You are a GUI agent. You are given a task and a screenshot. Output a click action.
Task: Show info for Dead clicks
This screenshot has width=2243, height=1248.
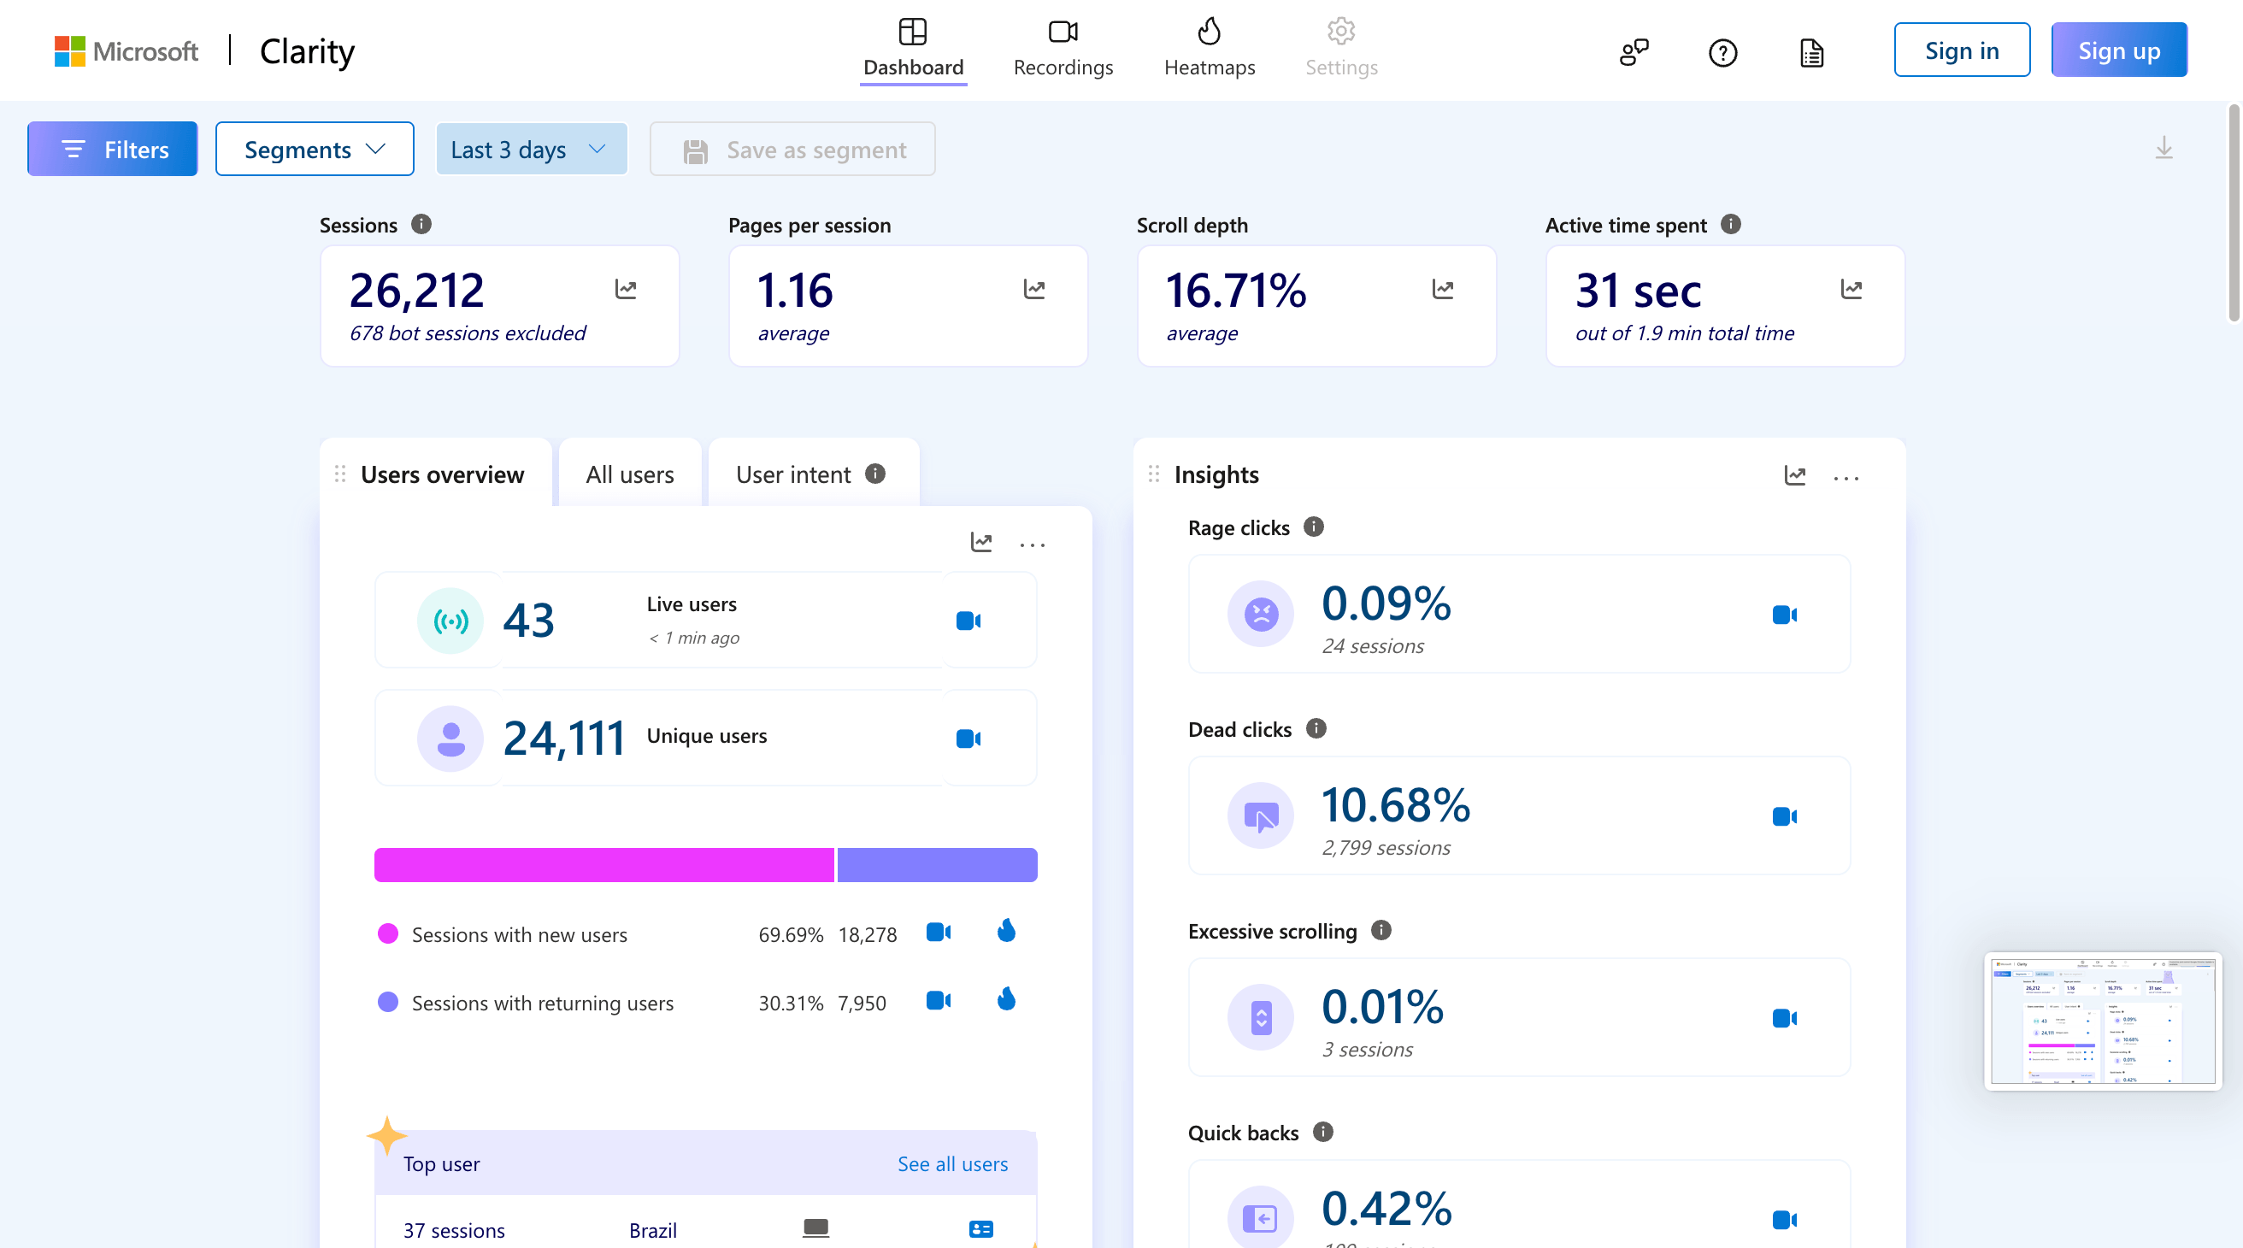[1316, 728]
